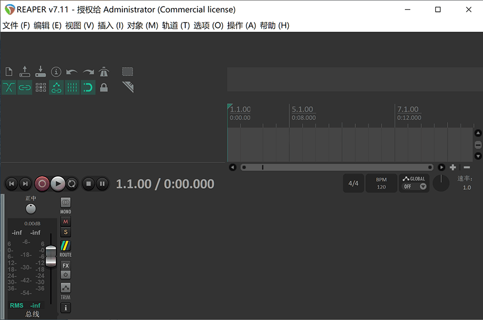Open the master track ROUTE icon

[x=65, y=246]
